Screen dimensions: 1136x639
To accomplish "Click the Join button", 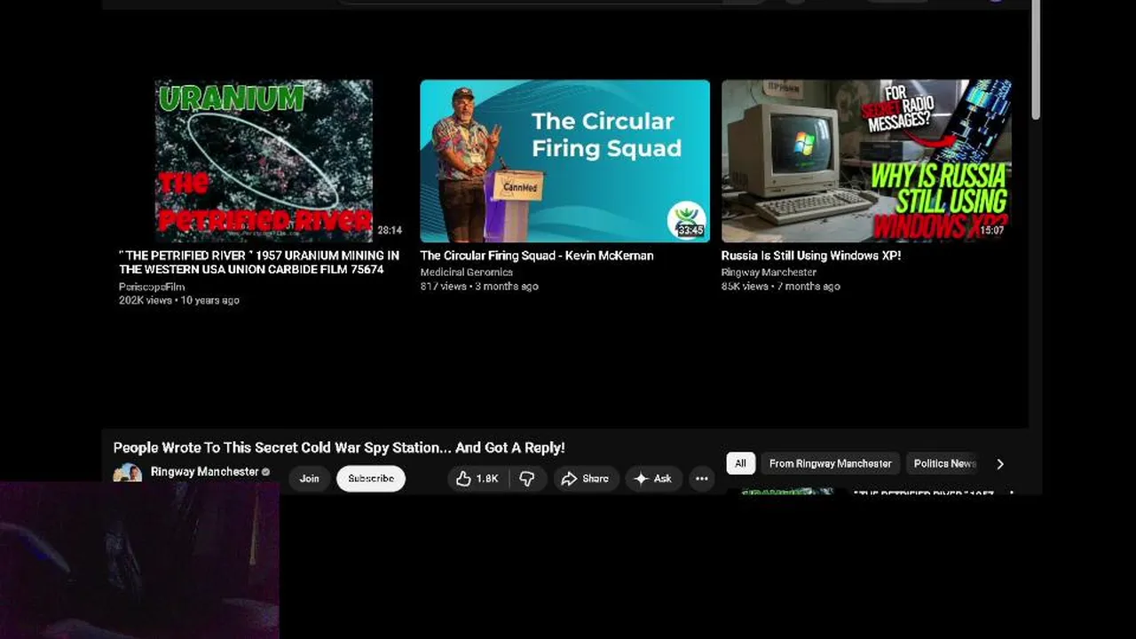I will 309,478.
